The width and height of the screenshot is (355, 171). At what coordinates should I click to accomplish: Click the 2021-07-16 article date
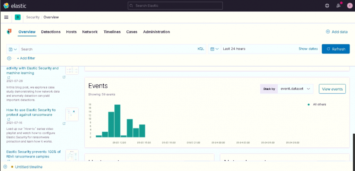click(15, 123)
